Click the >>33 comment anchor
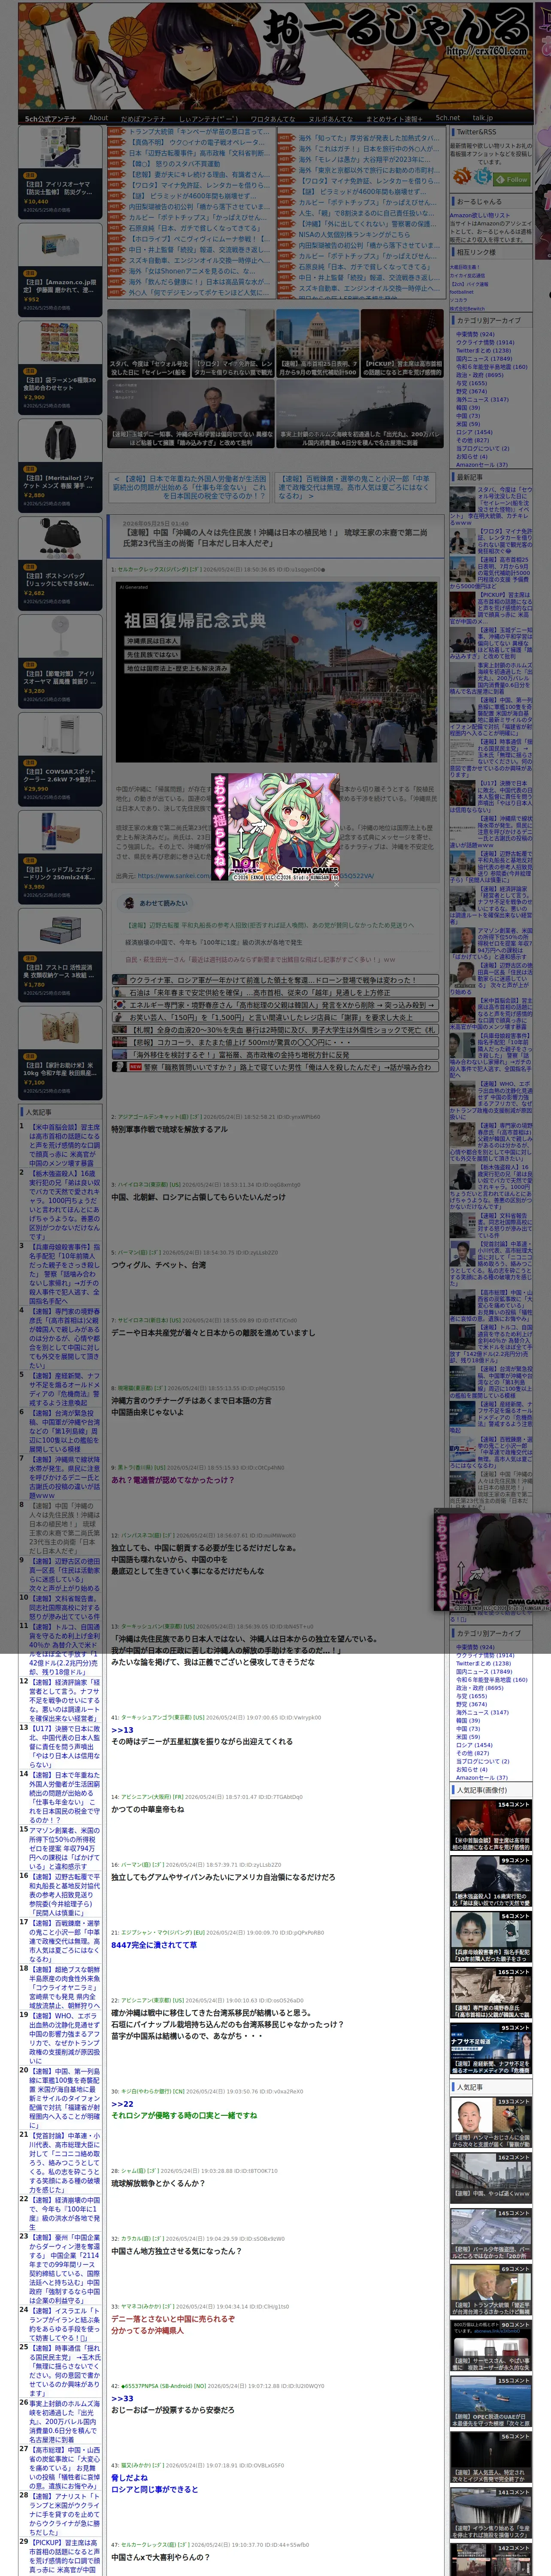This screenshot has width=551, height=2576. (122, 2398)
